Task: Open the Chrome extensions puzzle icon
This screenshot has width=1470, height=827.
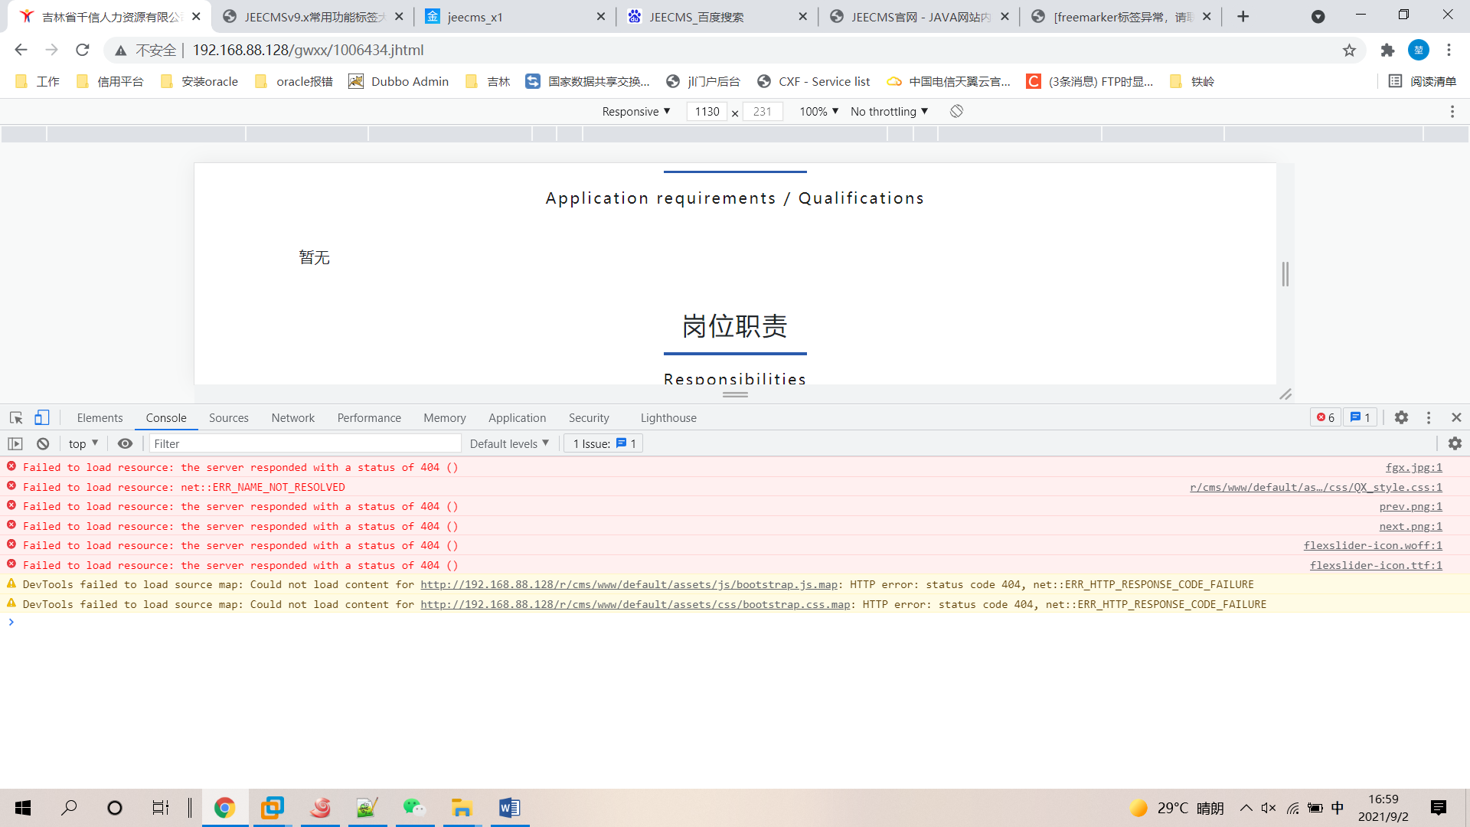Action: [x=1387, y=50]
